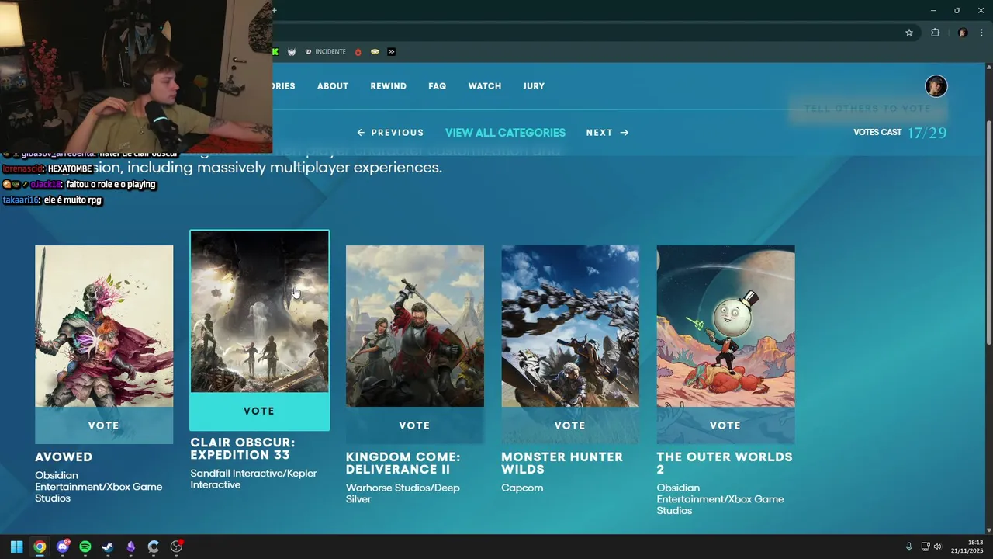The height and width of the screenshot is (559, 993).
Task: Open Spotify from the taskbar
Action: pos(85,547)
